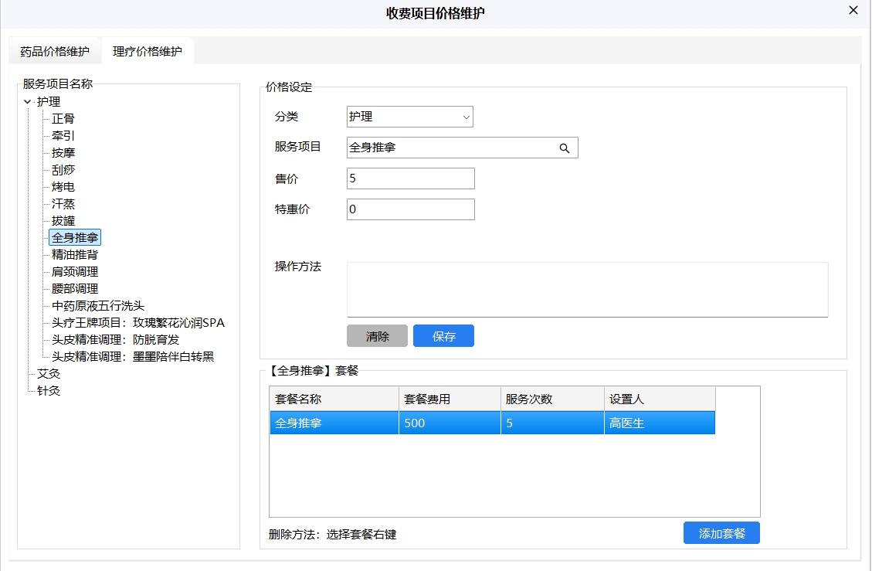
Task: Select 精油推背 service item
Action: coord(74,254)
